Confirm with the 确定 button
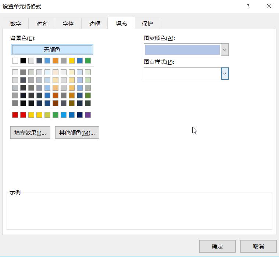 tap(217, 246)
